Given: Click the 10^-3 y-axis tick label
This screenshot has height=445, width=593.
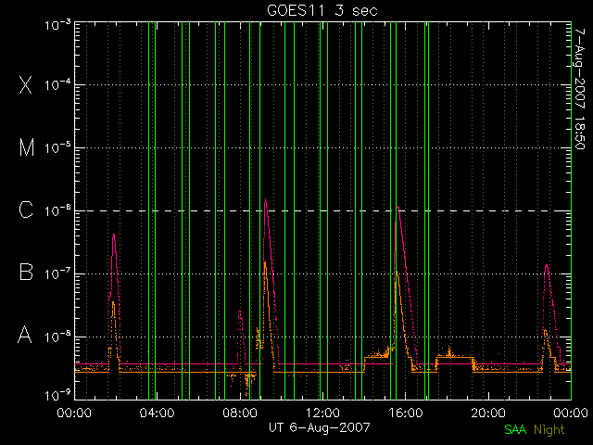Looking at the screenshot, I should (x=57, y=25).
